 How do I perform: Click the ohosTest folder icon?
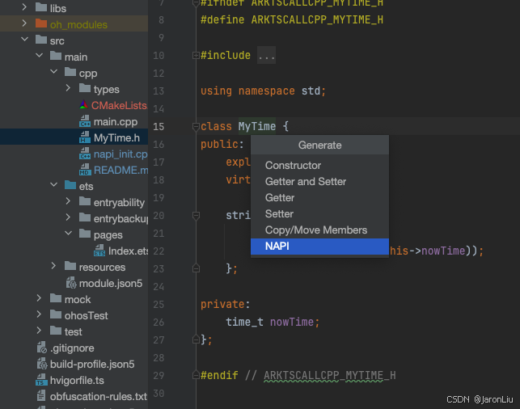coord(56,314)
